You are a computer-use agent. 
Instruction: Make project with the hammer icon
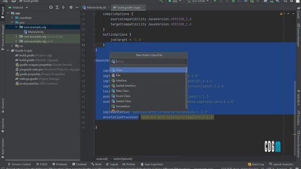[x=161, y=1]
